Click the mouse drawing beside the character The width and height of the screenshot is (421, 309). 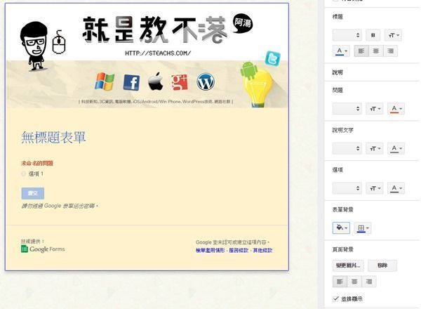point(59,41)
